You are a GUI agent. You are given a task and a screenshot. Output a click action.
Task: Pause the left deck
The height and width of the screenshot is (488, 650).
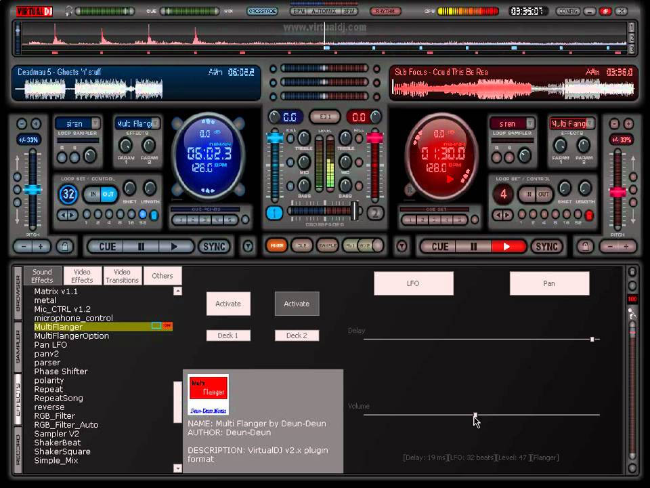point(141,247)
